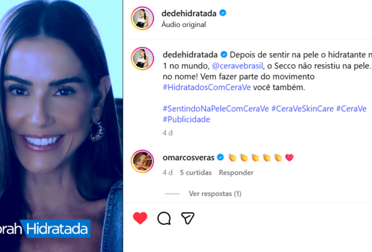Open the #Publicidade hashtag
Screen dimensions: 372x252
[186, 119]
